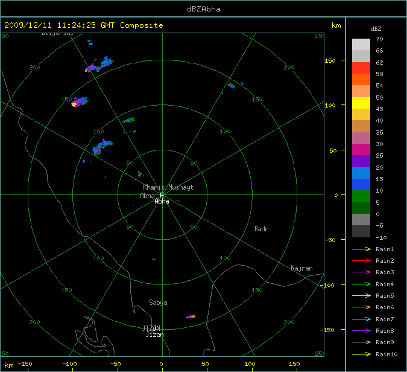The image size is (407, 372).
Task: Click the 45 value on dBZ scale
Action: pyautogui.click(x=379, y=109)
